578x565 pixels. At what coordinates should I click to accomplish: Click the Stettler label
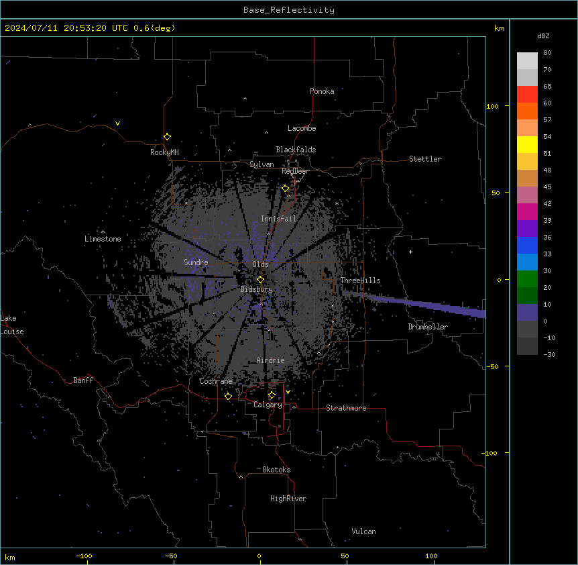click(425, 159)
